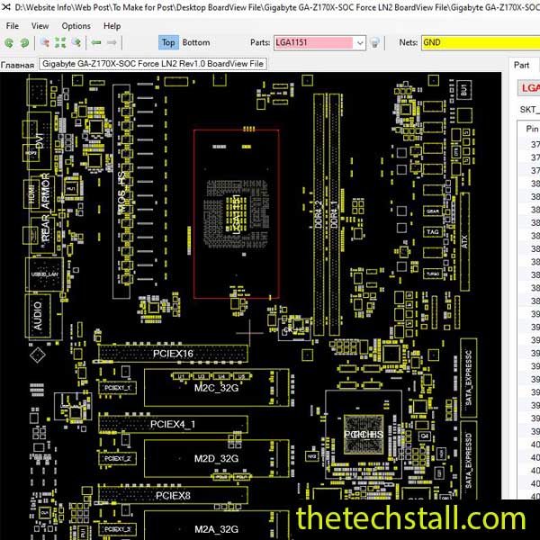
Task: Click the TAG button component
Action: [433, 232]
